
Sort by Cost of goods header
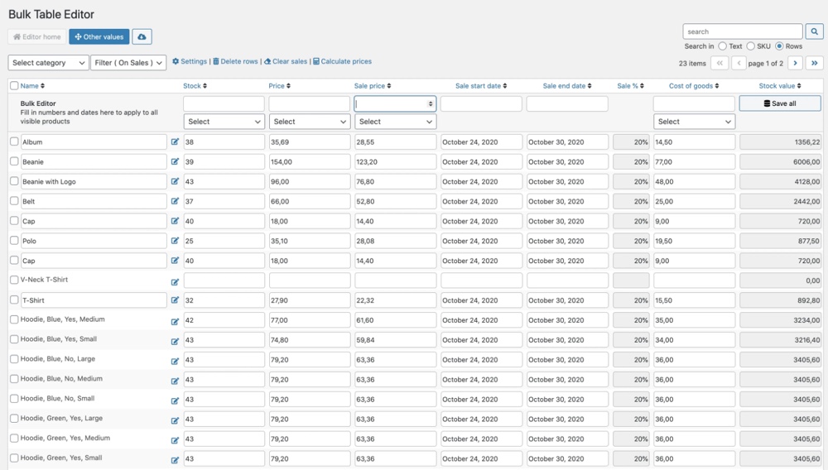click(694, 85)
